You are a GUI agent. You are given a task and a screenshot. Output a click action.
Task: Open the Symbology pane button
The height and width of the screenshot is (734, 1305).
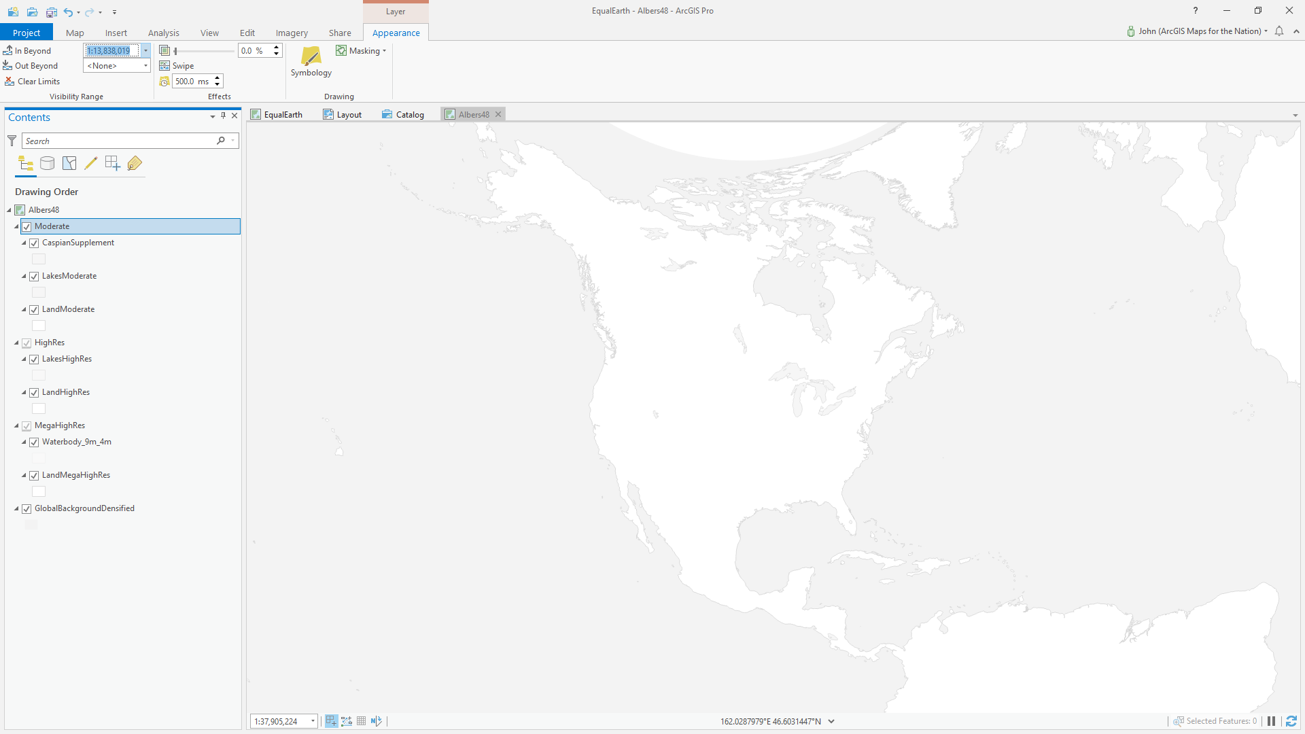[x=311, y=62]
